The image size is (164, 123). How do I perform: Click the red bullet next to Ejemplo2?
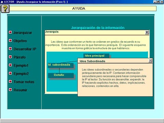click(10, 73)
